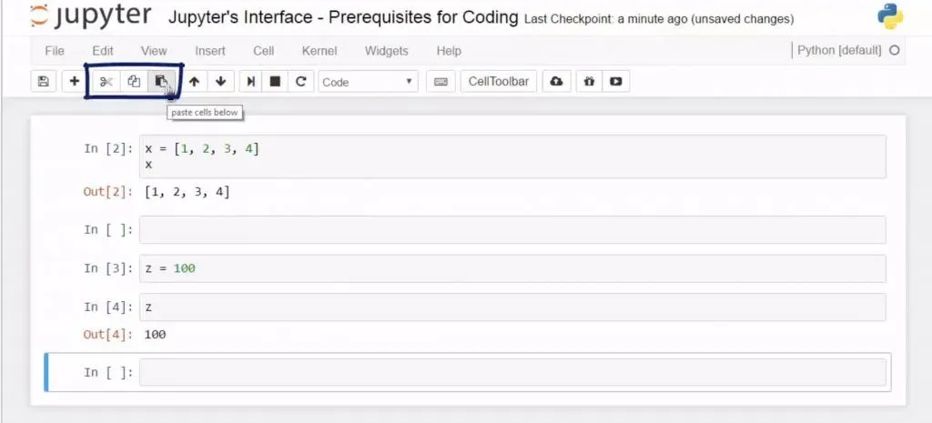Open the cell type Code dropdown
Screen dimensions: 932x423
[x=368, y=82]
